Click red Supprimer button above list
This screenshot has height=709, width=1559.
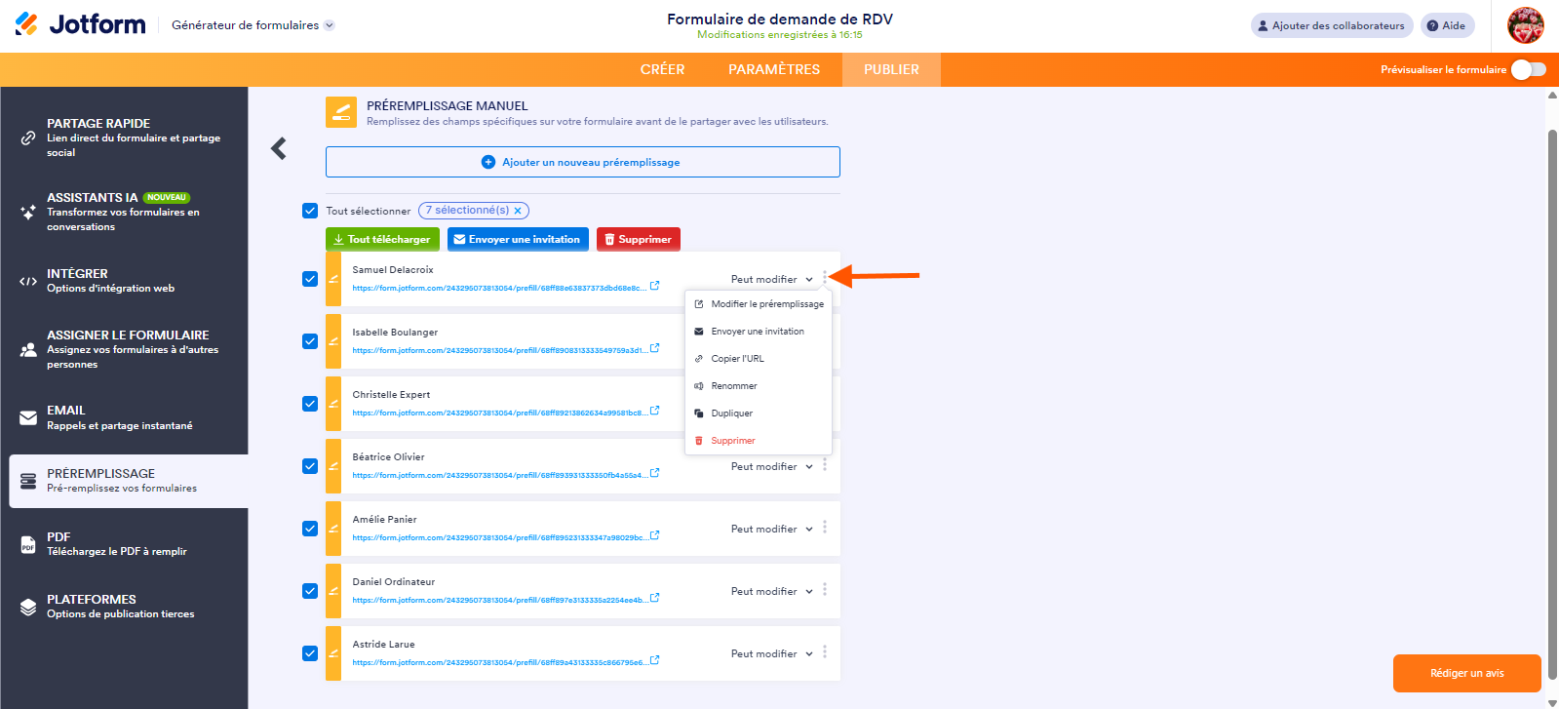[639, 239]
